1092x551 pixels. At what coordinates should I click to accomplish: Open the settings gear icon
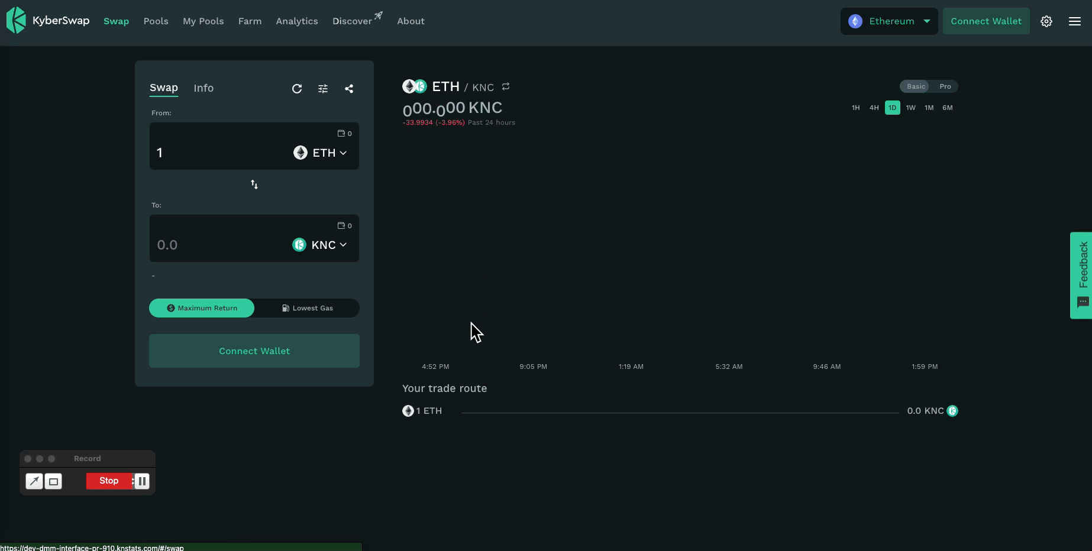1046,21
